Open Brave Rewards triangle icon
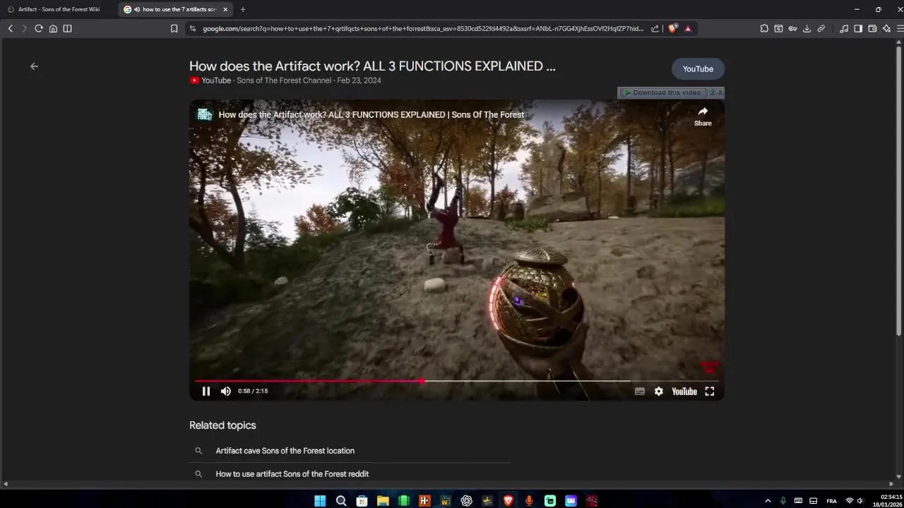904x508 pixels. click(688, 28)
